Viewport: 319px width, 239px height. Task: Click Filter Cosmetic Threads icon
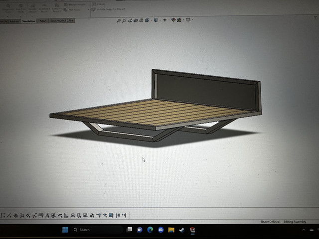click(x=79, y=216)
